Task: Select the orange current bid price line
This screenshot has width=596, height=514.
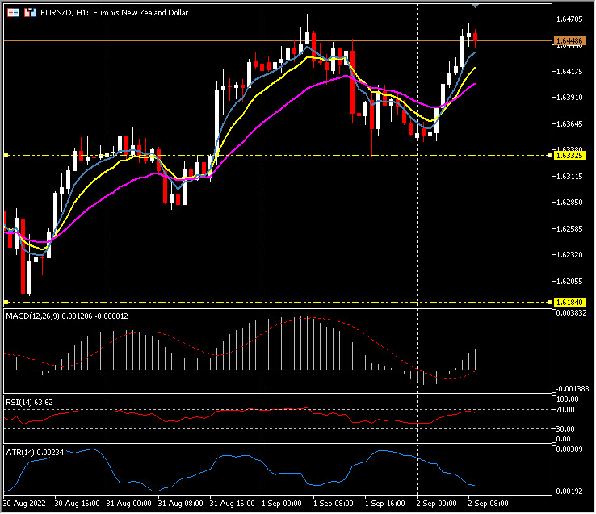Action: click(242, 40)
